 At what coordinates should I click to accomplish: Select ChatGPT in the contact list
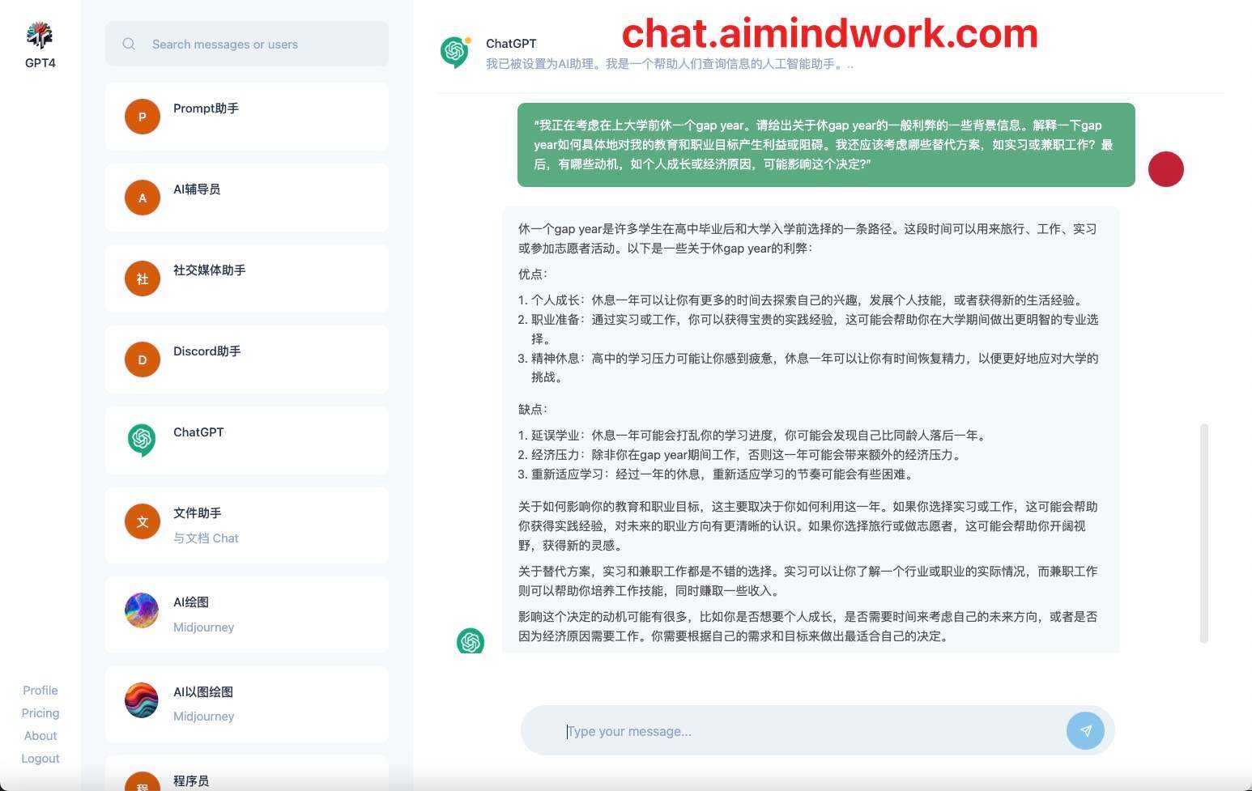tap(247, 440)
